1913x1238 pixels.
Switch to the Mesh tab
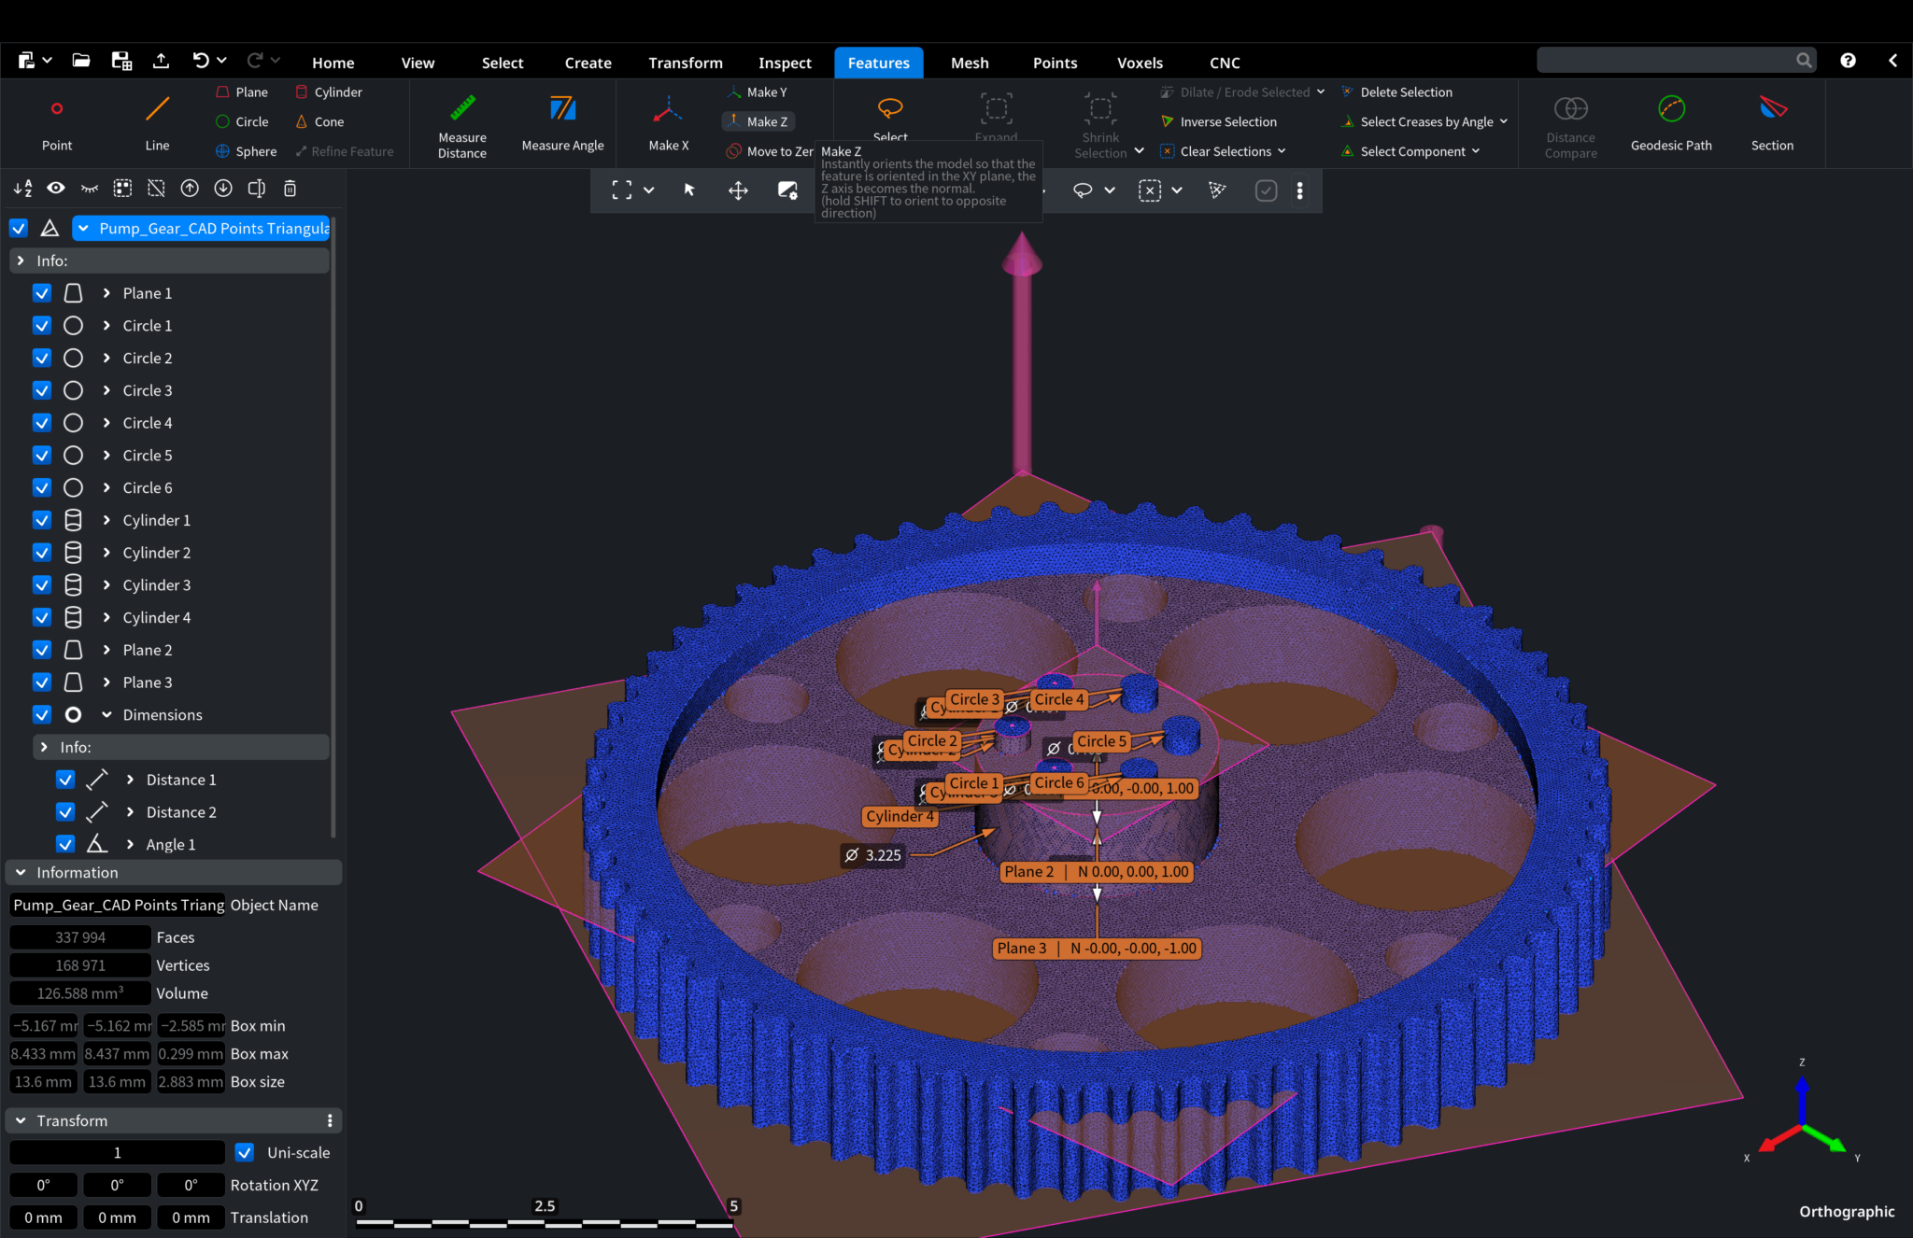(x=970, y=62)
